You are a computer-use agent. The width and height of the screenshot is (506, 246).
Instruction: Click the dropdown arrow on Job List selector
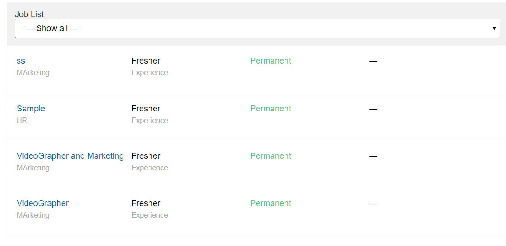point(494,28)
